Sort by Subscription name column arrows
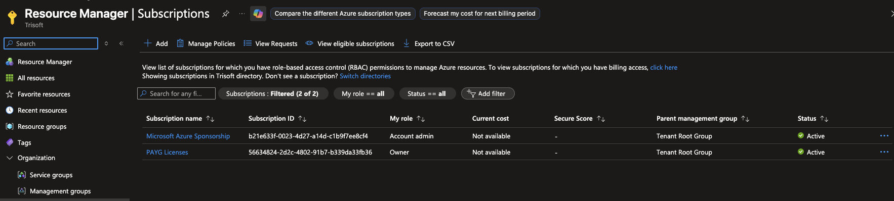The image size is (894, 201). coord(210,119)
